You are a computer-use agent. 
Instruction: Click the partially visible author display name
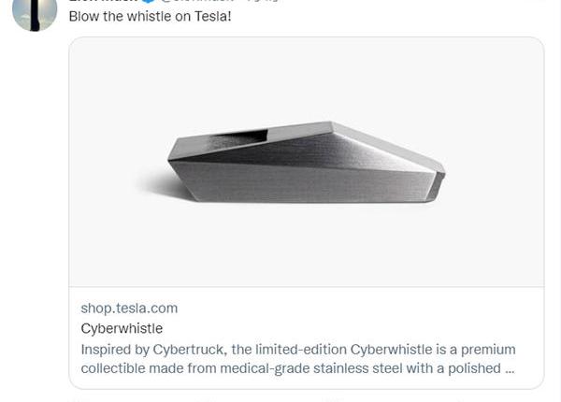coord(103,1)
